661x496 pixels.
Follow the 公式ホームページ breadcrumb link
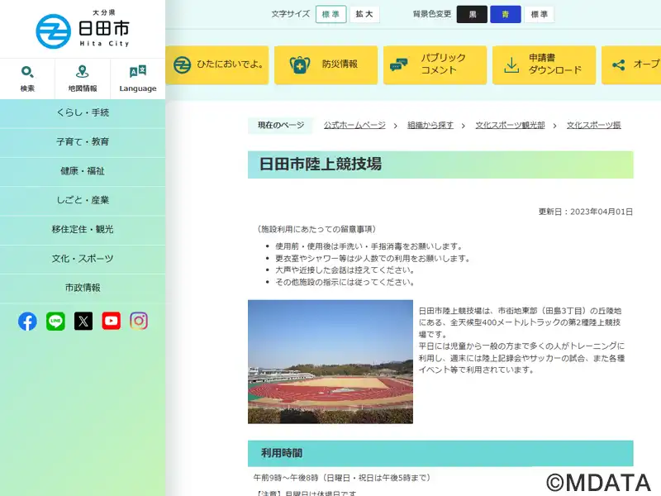coord(354,125)
